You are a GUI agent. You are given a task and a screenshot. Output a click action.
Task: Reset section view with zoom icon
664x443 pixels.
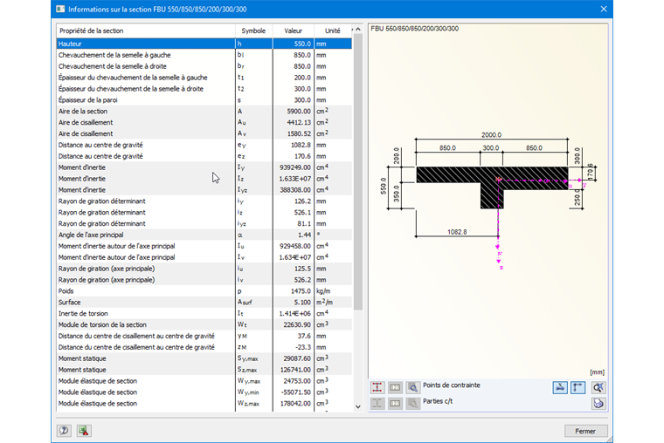pyautogui.click(x=598, y=387)
